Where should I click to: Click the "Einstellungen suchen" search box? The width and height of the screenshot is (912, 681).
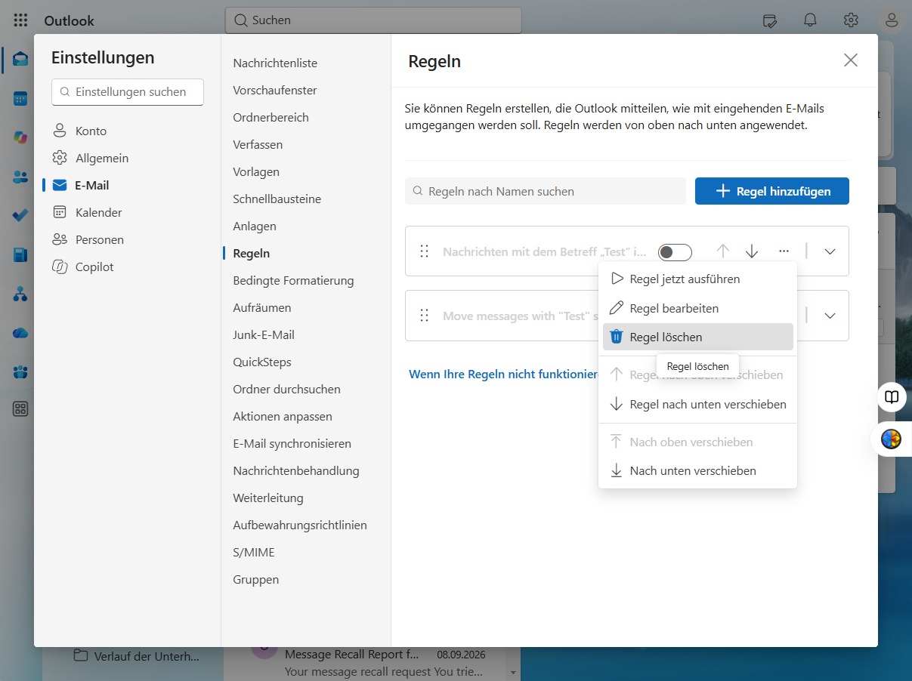[x=128, y=92]
